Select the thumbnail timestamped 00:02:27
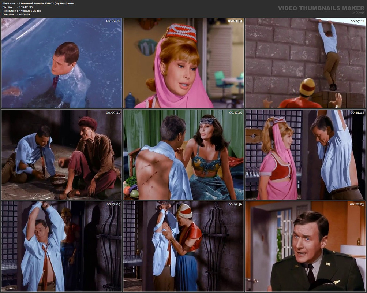The height and width of the screenshot is (293, 367). click(x=61, y=63)
